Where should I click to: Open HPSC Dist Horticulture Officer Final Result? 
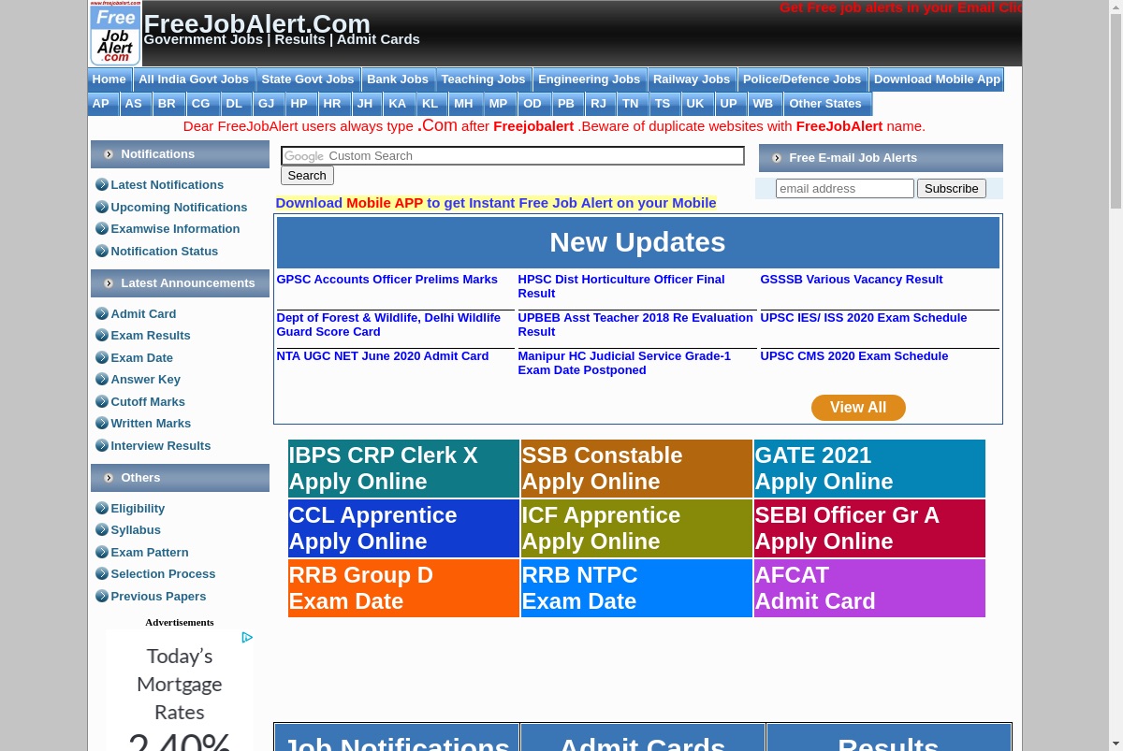(621, 286)
